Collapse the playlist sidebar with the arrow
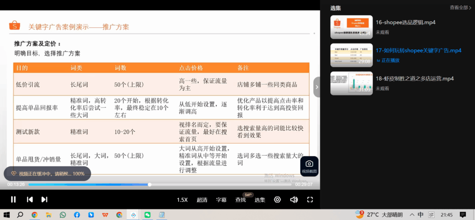This screenshot has height=220, width=475. pyautogui.click(x=316, y=87)
